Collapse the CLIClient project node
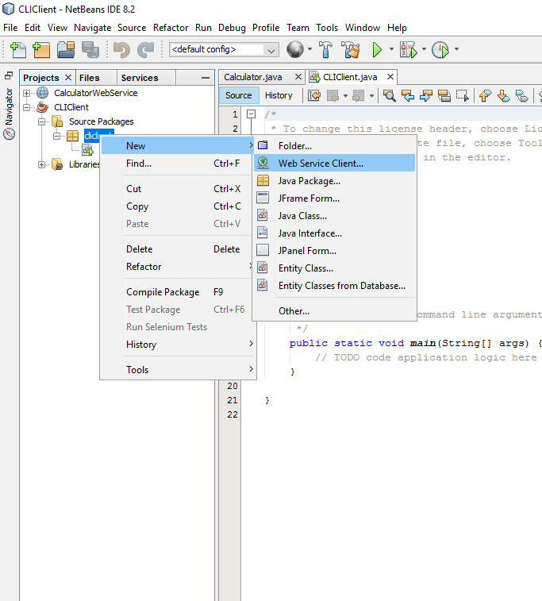The height and width of the screenshot is (601, 542). click(x=26, y=107)
